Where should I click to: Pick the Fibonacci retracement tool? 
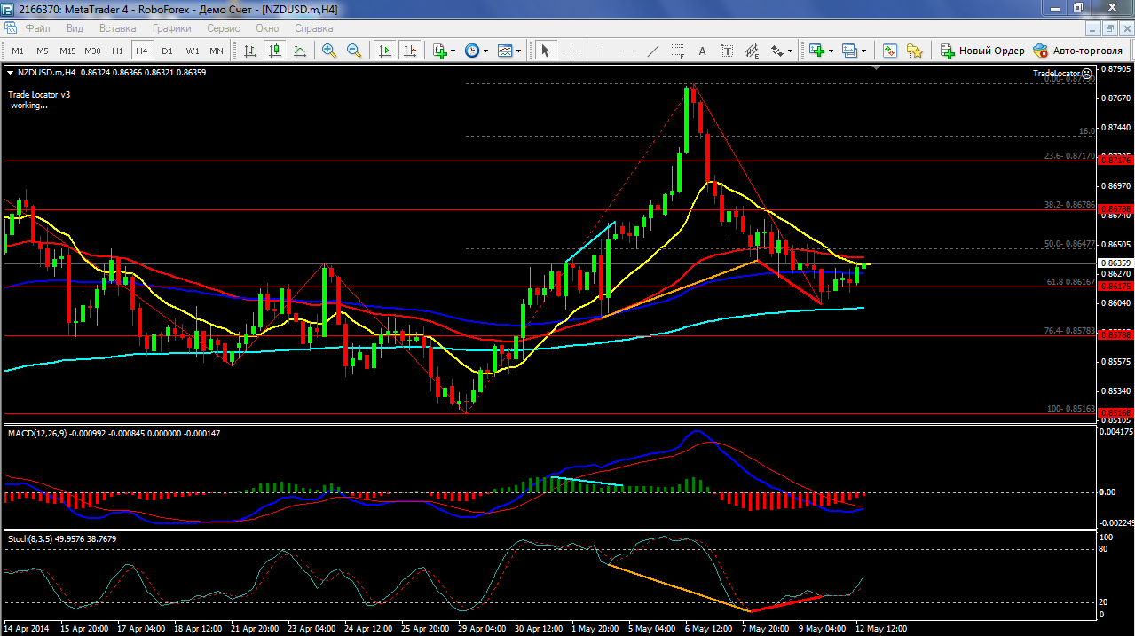[678, 51]
